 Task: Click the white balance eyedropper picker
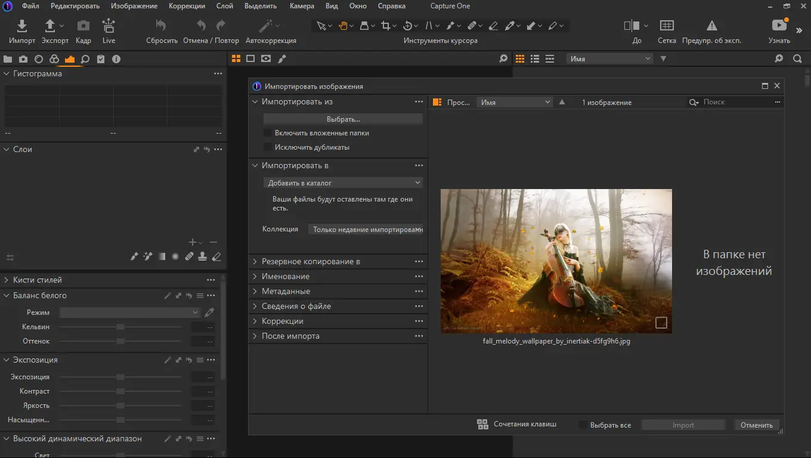(x=209, y=312)
